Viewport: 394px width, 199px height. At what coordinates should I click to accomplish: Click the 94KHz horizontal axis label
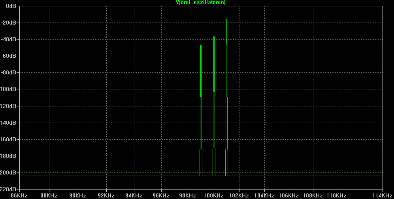click(134, 195)
